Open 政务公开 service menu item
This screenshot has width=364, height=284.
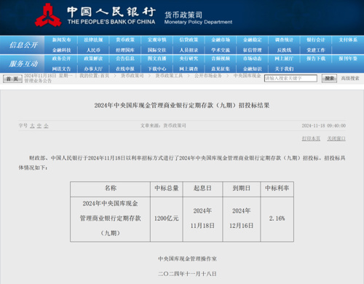pyautogui.click(x=61, y=58)
